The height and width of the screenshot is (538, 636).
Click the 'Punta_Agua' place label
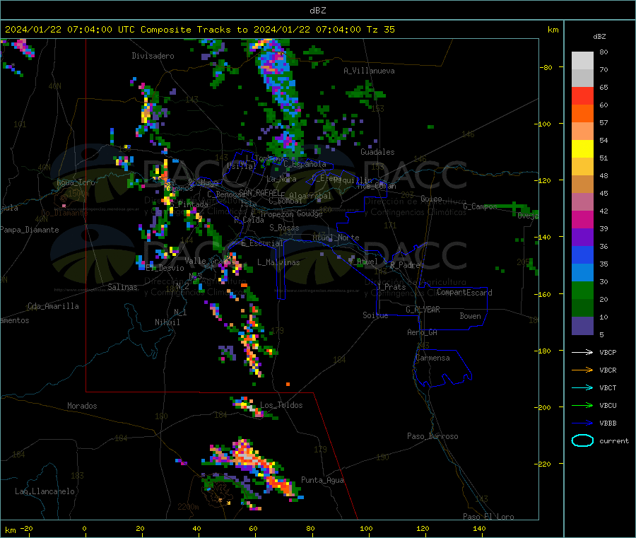point(322,480)
